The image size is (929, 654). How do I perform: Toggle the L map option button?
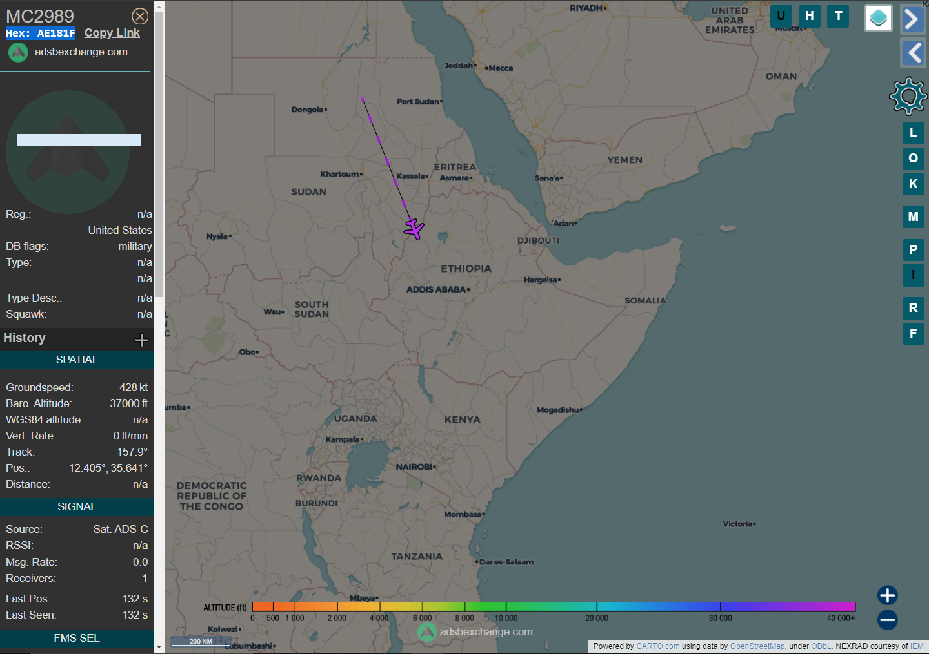(914, 133)
